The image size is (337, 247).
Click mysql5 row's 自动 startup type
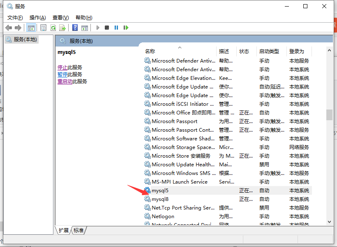pos(264,190)
